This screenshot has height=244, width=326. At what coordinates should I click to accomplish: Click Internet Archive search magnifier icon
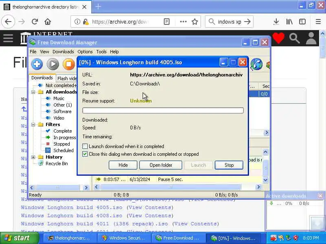click(x=294, y=38)
